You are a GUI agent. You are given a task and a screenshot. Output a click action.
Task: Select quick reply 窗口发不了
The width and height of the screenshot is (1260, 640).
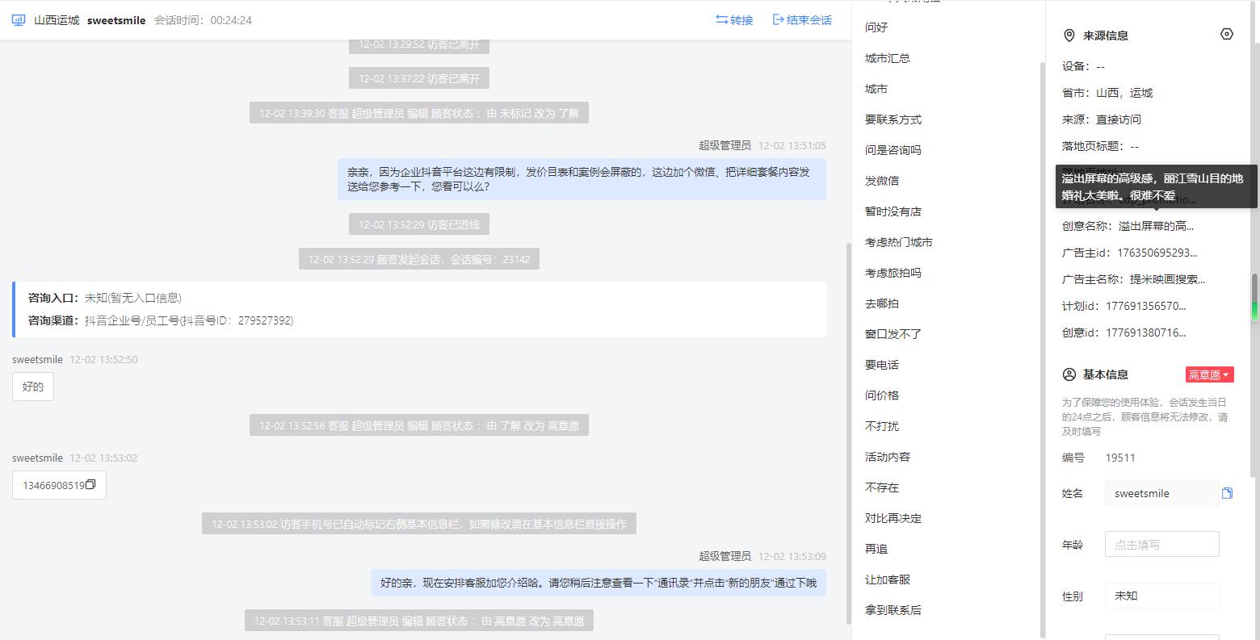(893, 334)
